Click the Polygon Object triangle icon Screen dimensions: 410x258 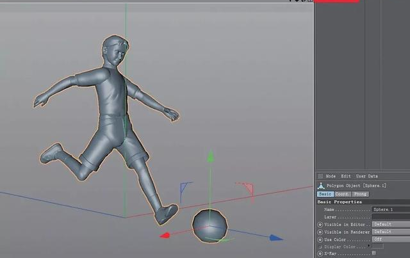click(x=321, y=186)
